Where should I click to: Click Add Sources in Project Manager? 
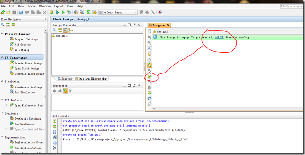[20, 45]
